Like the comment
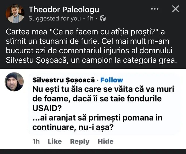This screenshot has height=154, width=186. pyautogui.click(x=54, y=142)
